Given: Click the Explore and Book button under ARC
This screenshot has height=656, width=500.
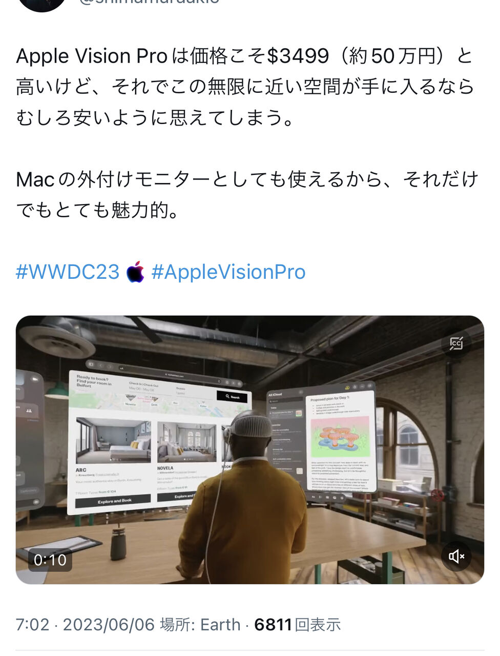Looking at the screenshot, I should (113, 501).
